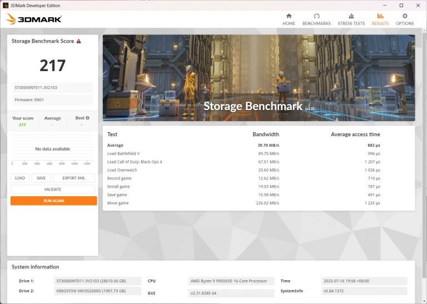This screenshot has height=304, width=427.
Task: Switch to BENCHMARKS tab label
Action: pyautogui.click(x=316, y=23)
